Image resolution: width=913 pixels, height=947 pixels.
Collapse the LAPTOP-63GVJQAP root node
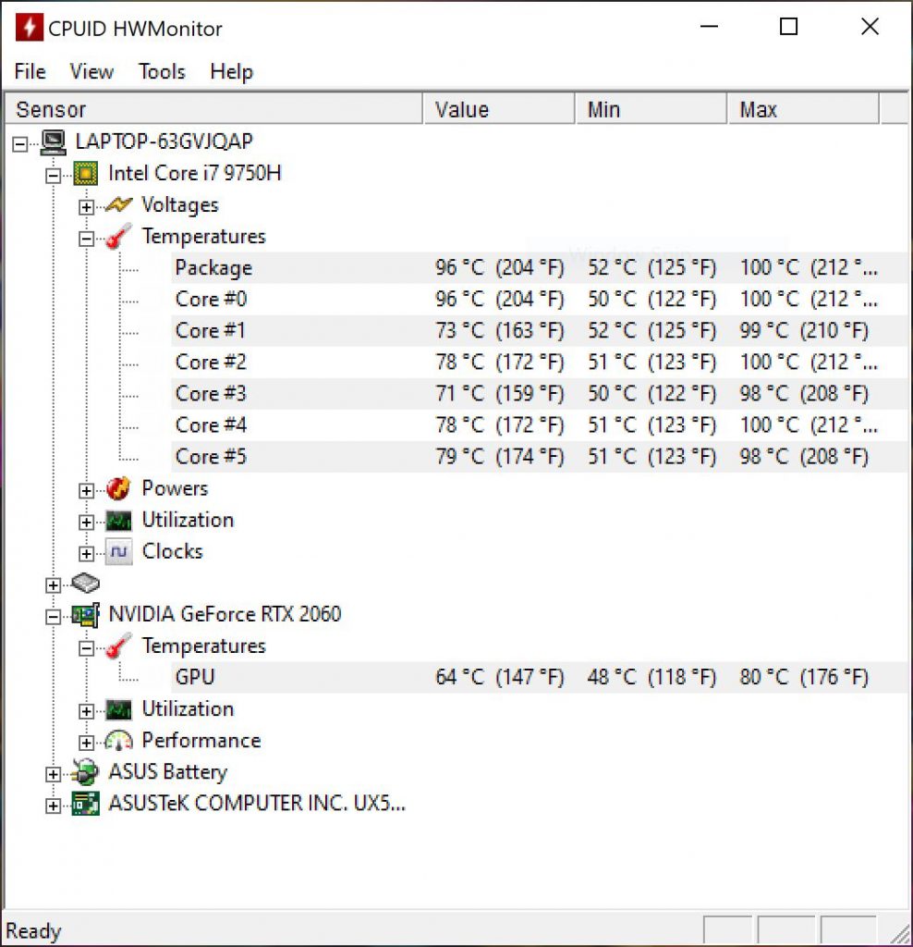[20, 144]
